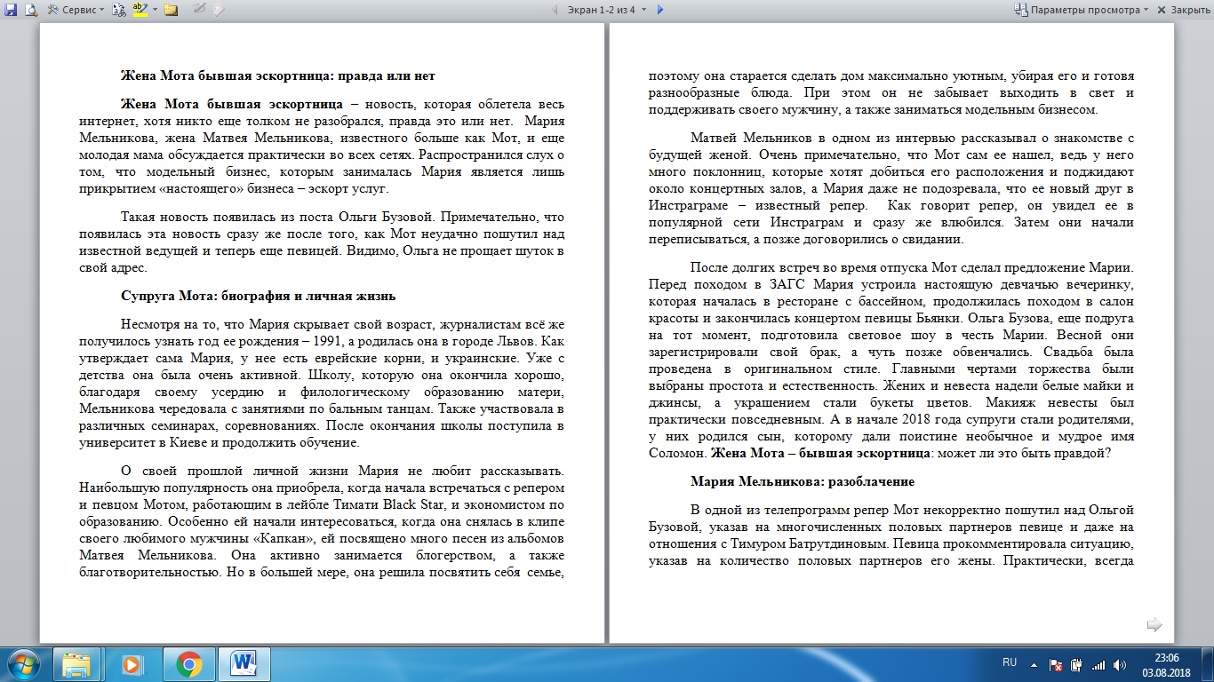Open Google Chrome from the taskbar

coord(188,664)
